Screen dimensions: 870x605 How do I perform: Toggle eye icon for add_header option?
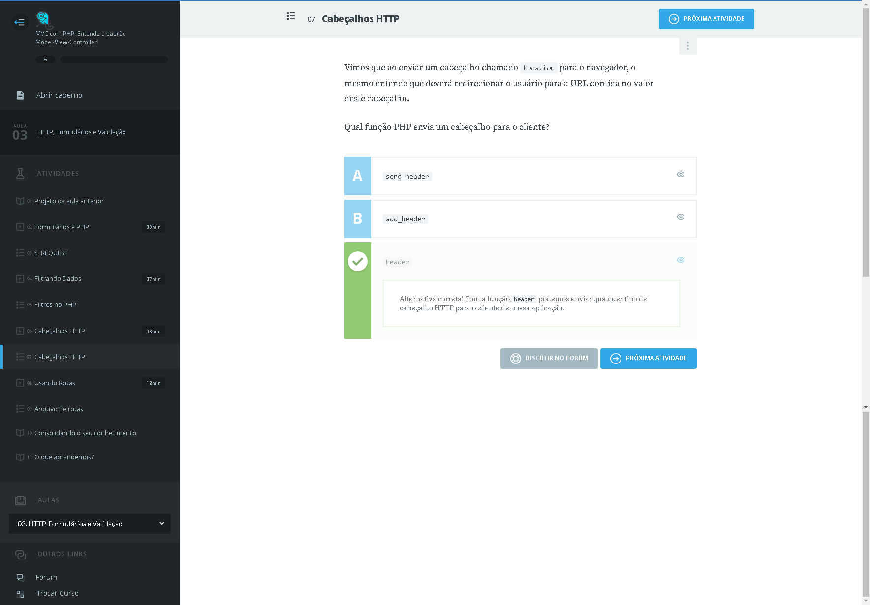[681, 217]
